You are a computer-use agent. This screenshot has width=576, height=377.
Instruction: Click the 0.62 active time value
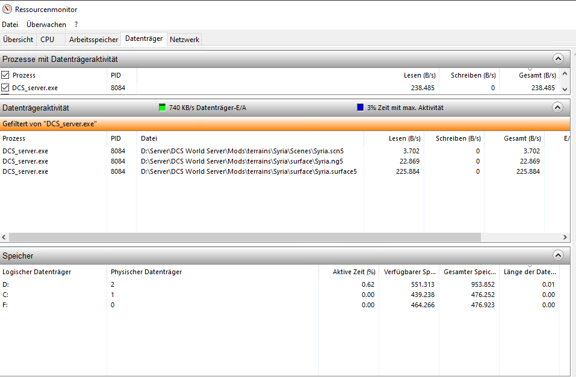(368, 284)
